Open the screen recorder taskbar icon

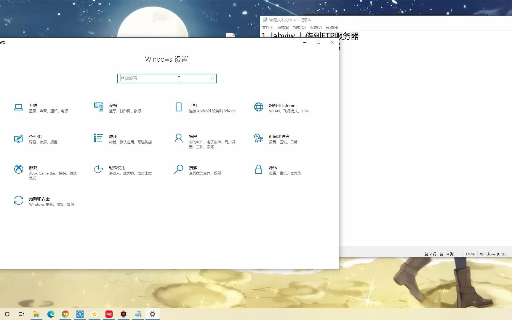tap(123, 314)
